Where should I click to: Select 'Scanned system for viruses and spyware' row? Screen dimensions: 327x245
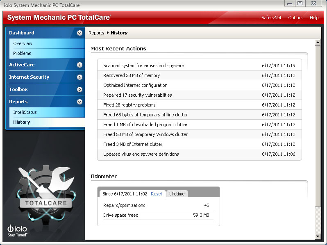[200, 66]
